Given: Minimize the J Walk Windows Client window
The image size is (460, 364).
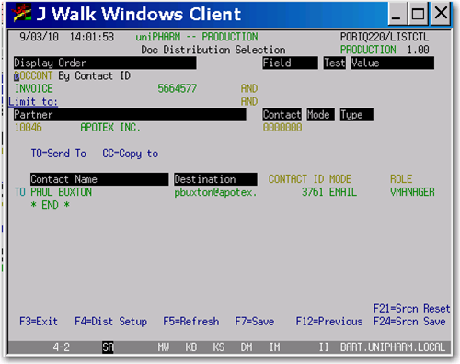Looking at the screenshot, I should [397, 14].
